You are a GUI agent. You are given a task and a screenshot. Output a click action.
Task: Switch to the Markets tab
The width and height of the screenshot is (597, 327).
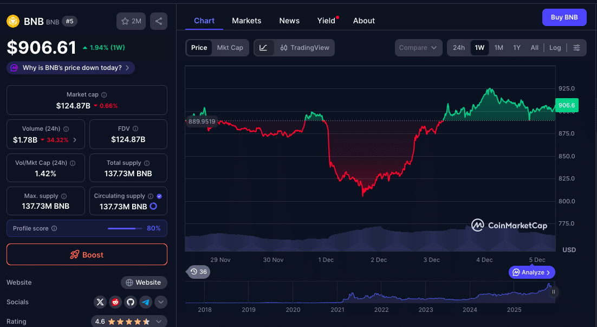tap(246, 21)
